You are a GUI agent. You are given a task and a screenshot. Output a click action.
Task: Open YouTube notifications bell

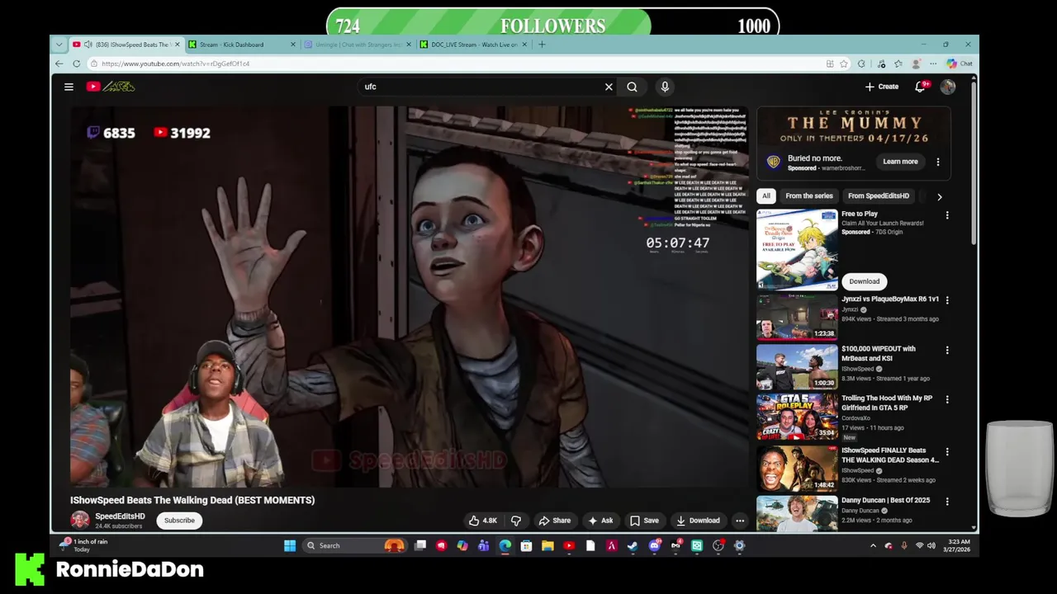coord(920,87)
